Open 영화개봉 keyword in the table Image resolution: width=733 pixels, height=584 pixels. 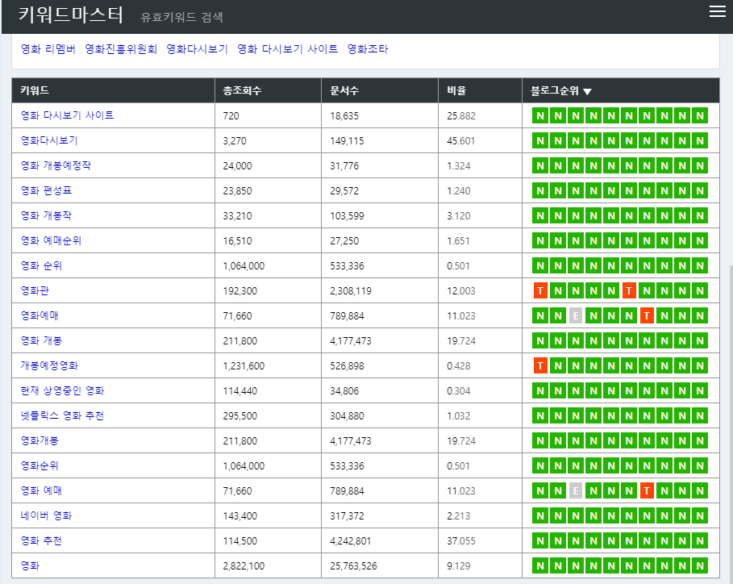tap(40, 441)
